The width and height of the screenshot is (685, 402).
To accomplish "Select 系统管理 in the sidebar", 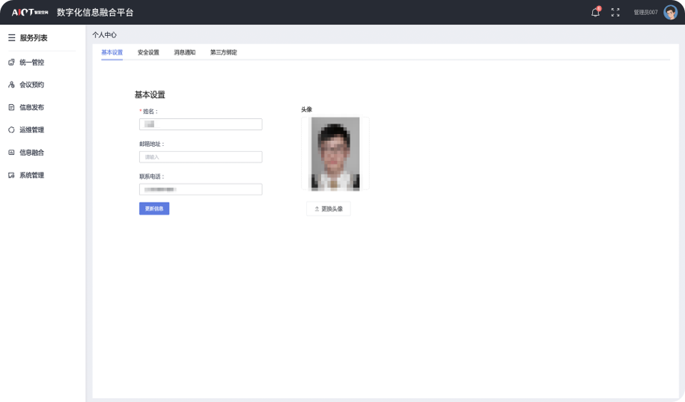I will point(31,175).
